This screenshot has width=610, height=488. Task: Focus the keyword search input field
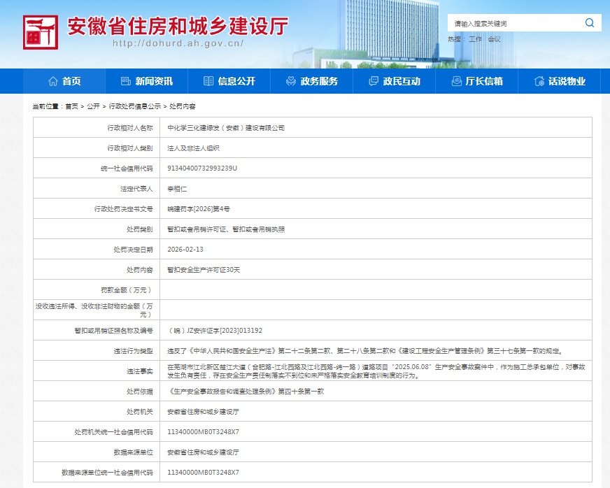point(514,23)
